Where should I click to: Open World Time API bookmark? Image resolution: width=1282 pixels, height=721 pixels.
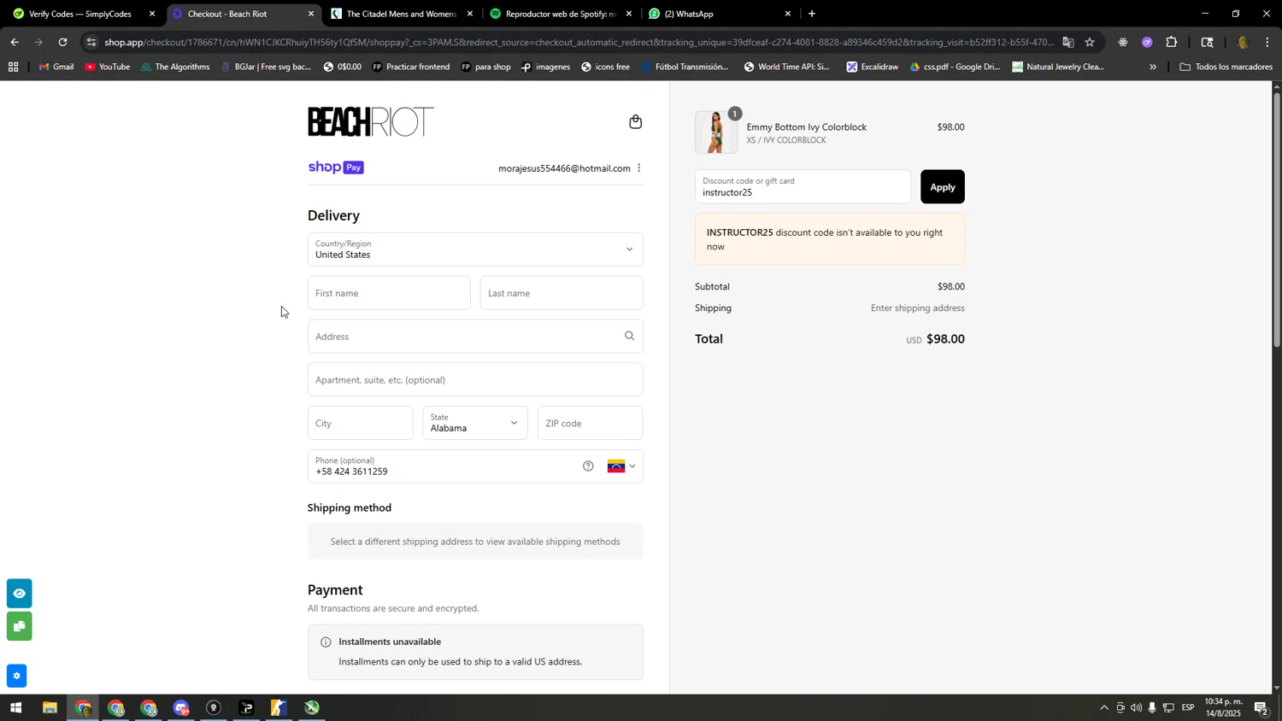click(x=786, y=67)
